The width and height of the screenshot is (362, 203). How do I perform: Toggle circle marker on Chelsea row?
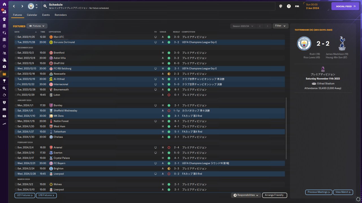coord(16,137)
